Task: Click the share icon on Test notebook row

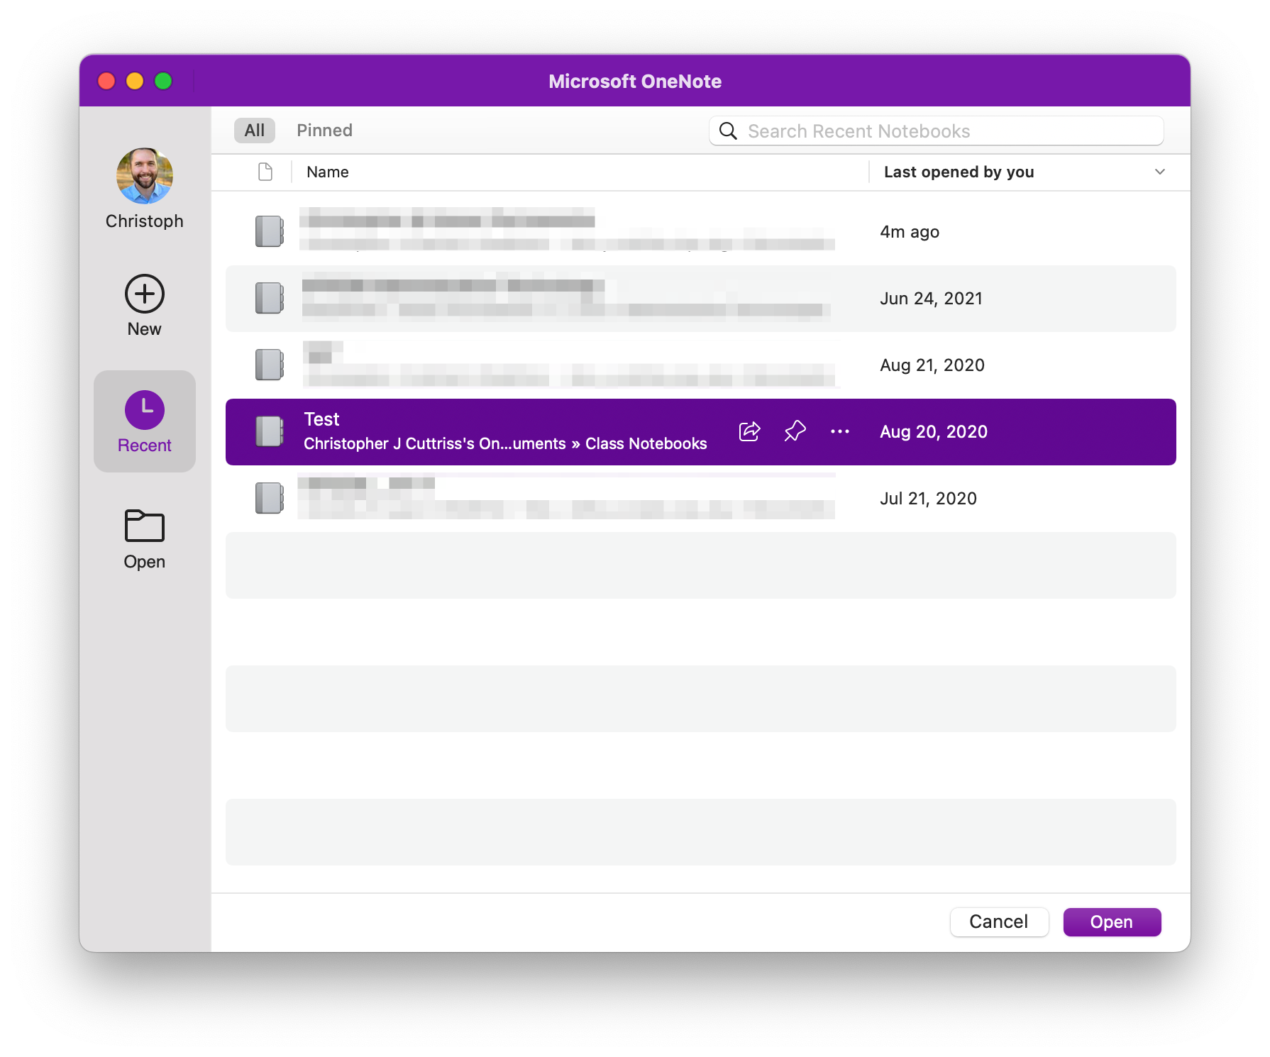Action: coord(749,431)
